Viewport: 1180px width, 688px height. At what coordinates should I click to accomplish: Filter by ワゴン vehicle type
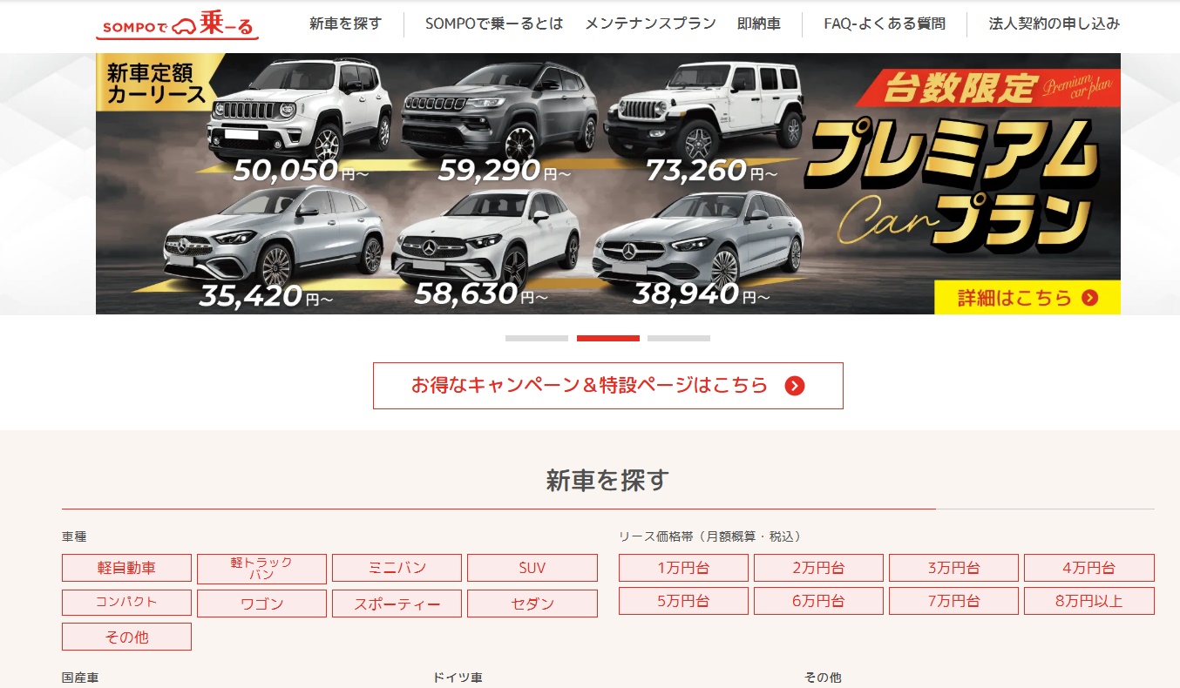(x=261, y=604)
